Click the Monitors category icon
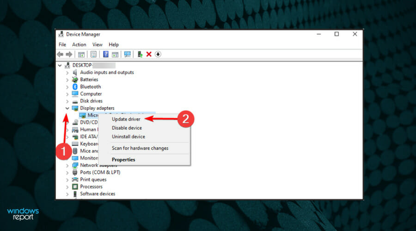Image resolution: width=416 pixels, height=231 pixels. [x=75, y=158]
